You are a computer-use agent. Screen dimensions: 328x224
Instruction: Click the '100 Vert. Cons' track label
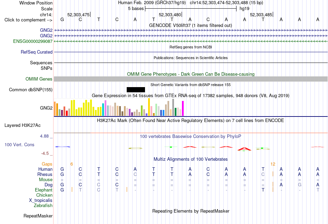click(19, 144)
